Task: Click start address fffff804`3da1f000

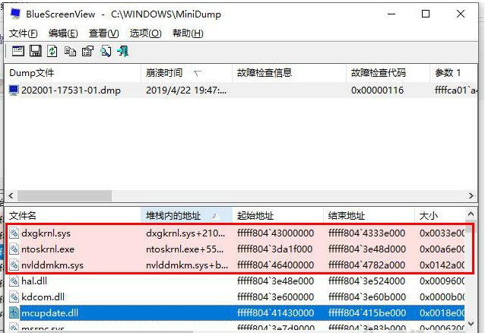Action: click(275, 249)
